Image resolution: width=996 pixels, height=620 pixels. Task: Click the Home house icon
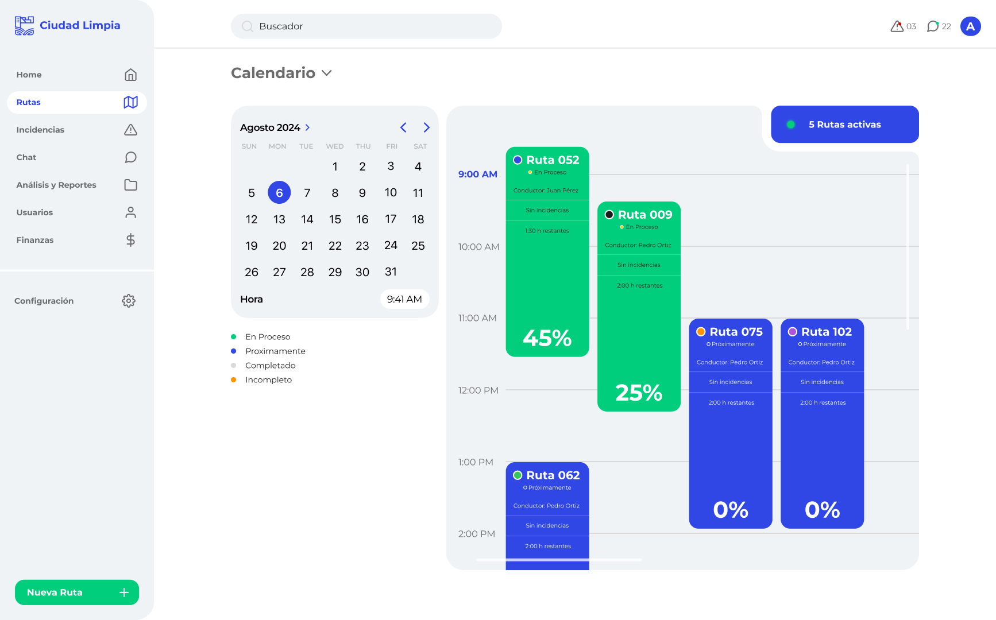[x=130, y=75]
